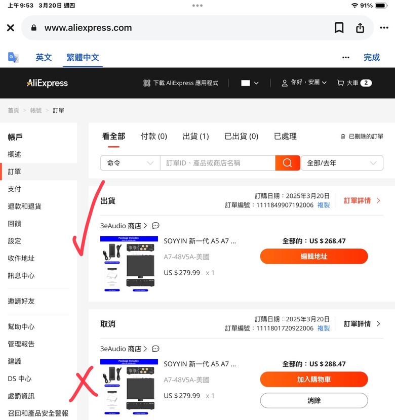Open 3eAudio 商店 link in shipping order
The image size is (395, 420).
point(124,226)
